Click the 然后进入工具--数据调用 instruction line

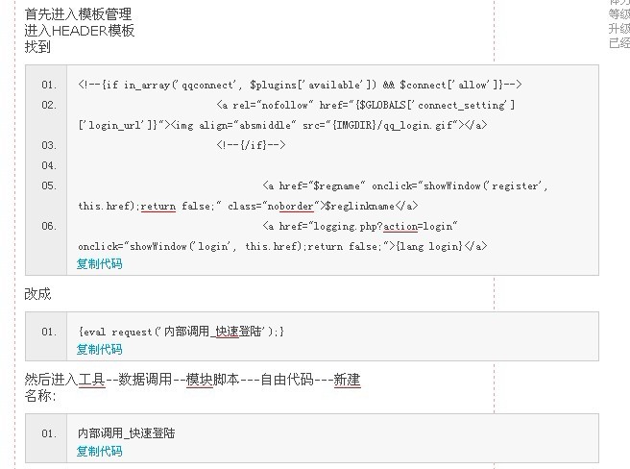192,380
